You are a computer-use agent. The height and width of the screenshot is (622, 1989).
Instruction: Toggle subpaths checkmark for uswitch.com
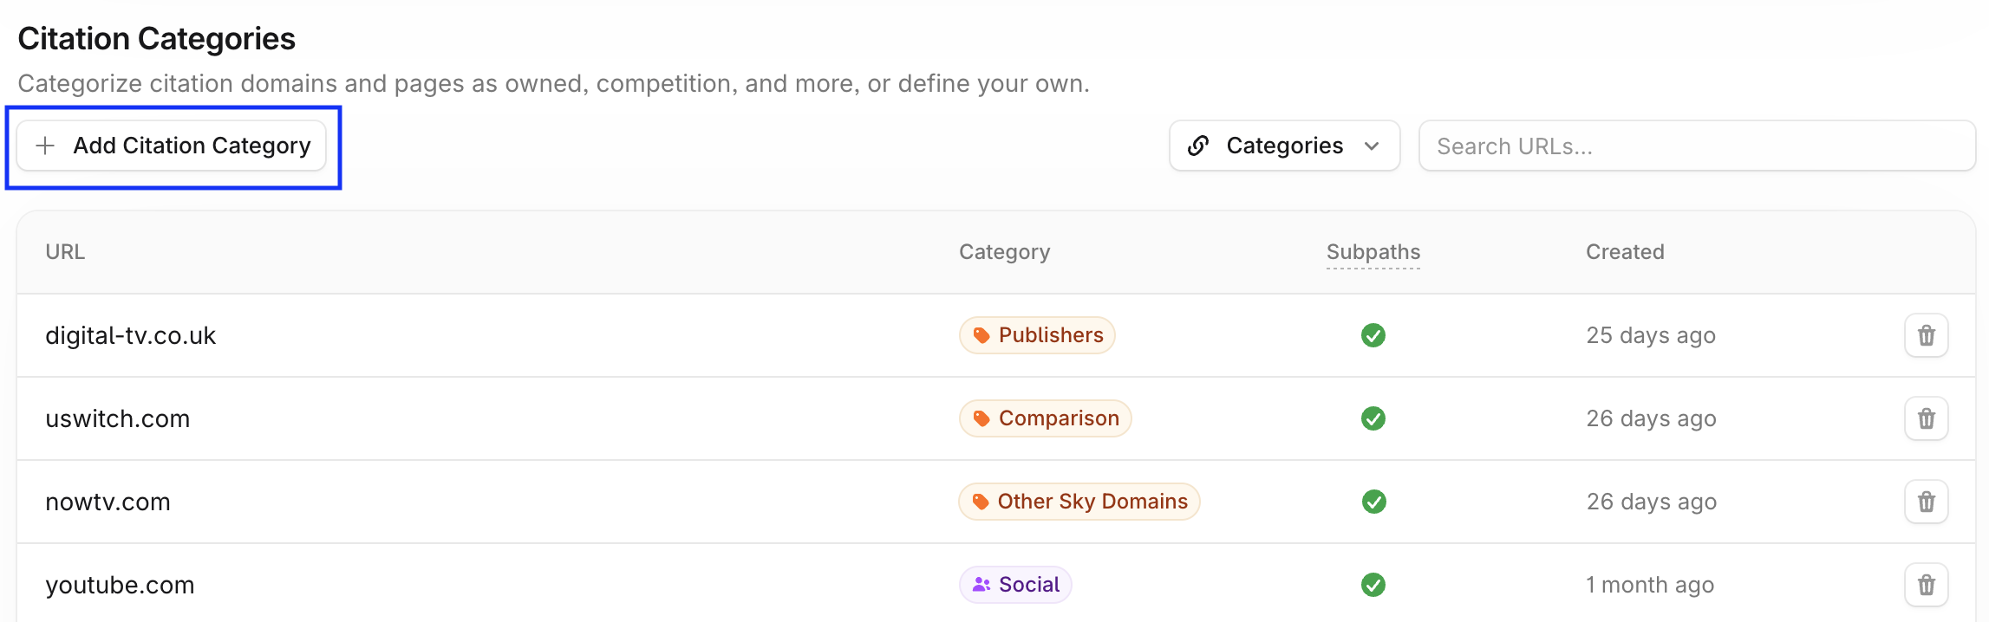[x=1373, y=418]
